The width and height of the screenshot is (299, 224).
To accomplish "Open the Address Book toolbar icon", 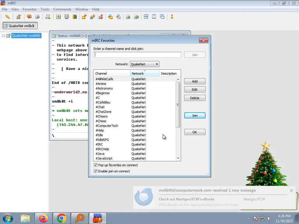I will point(58,17).
